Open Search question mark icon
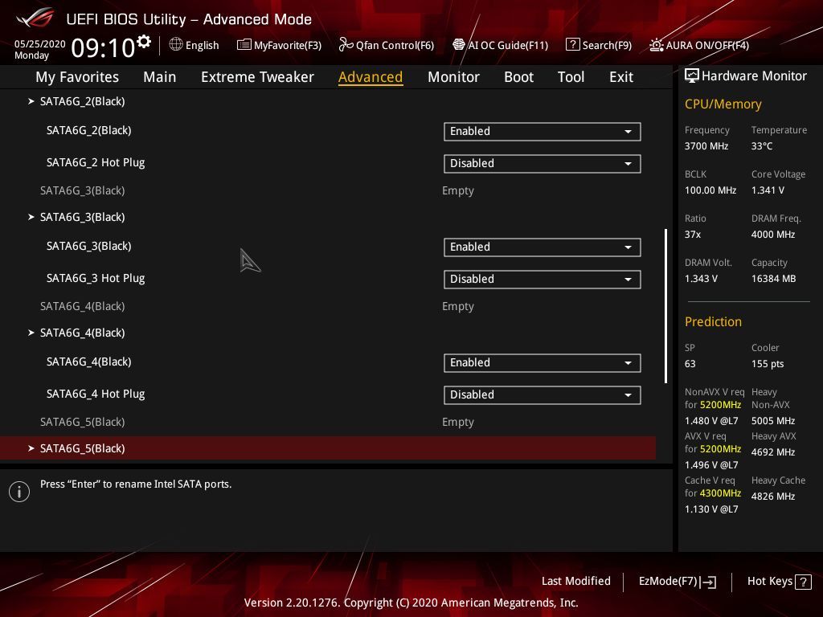This screenshot has width=823, height=617. pos(572,45)
